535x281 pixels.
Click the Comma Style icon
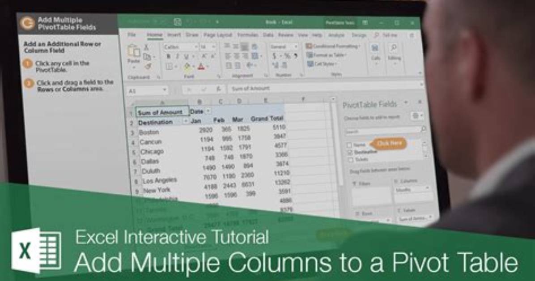(x=296, y=55)
